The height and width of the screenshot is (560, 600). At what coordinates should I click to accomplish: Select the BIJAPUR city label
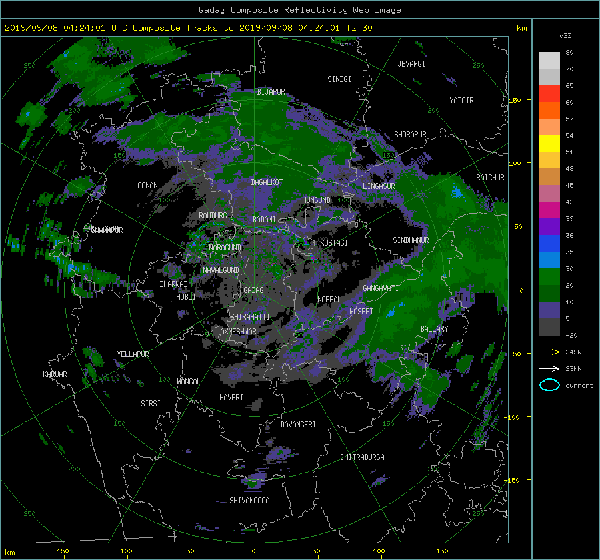(x=271, y=92)
